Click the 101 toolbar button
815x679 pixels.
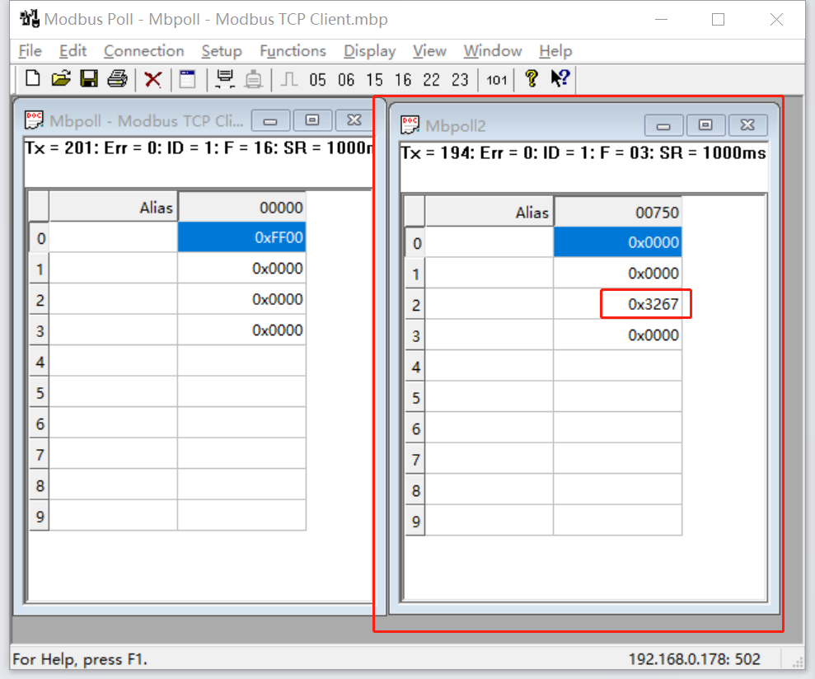[496, 80]
